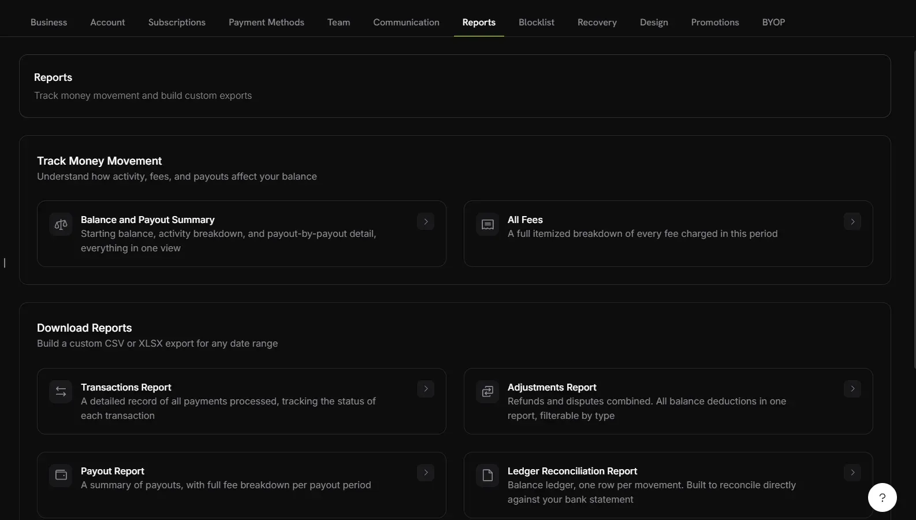Click the receipt icon beside All Fees
916x520 pixels.
click(x=487, y=225)
